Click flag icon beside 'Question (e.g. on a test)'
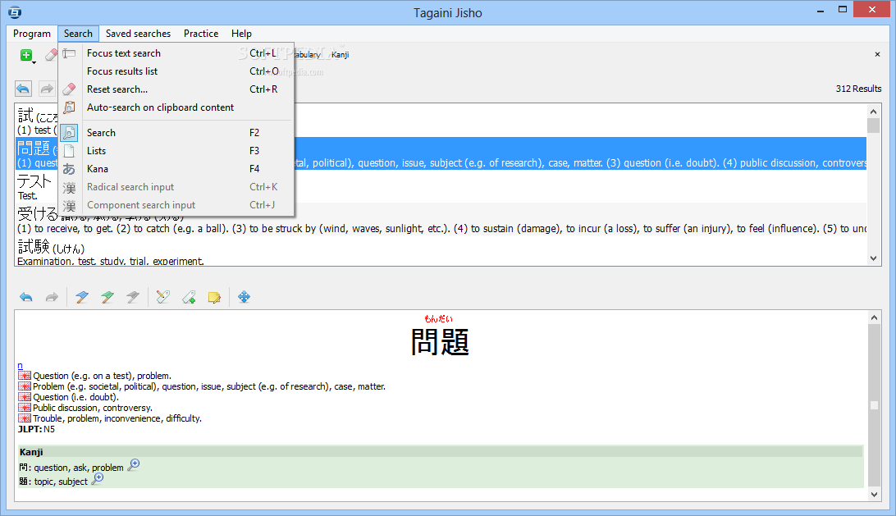896x516 pixels. [x=25, y=376]
